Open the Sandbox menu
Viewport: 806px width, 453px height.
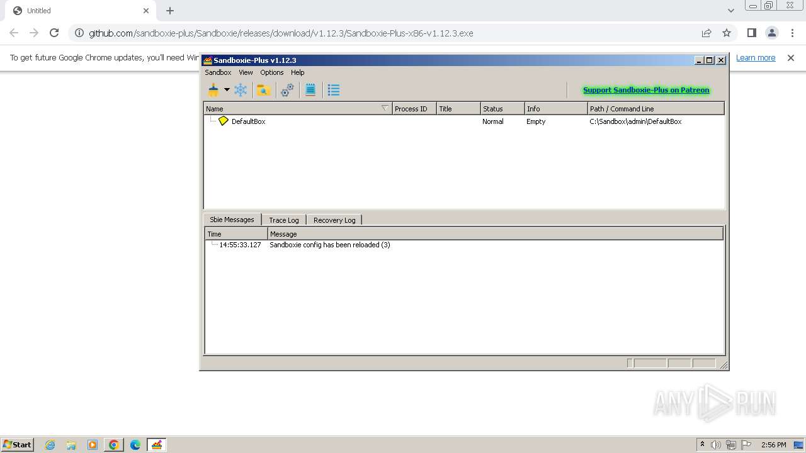tap(218, 72)
